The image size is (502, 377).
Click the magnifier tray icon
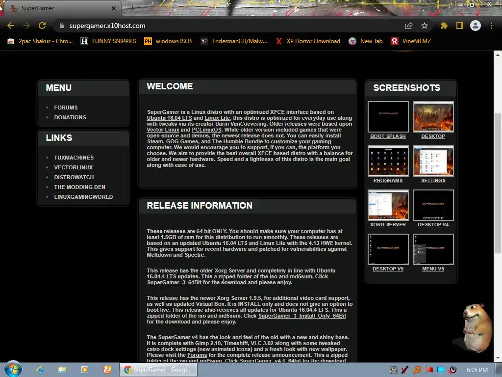(x=417, y=370)
